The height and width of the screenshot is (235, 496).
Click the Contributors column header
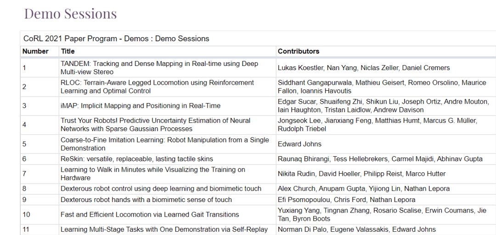point(299,51)
